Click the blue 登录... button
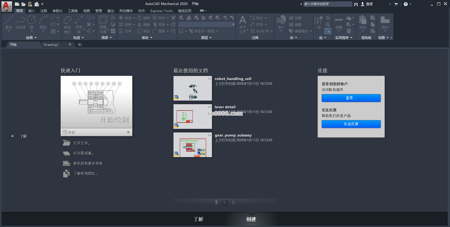The height and width of the screenshot is (227, 450). coord(351,98)
